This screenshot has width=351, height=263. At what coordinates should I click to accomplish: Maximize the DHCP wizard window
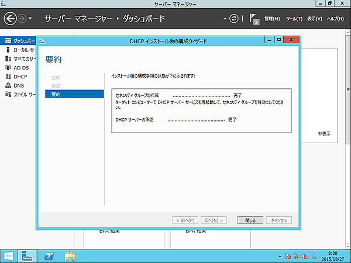(x=279, y=40)
